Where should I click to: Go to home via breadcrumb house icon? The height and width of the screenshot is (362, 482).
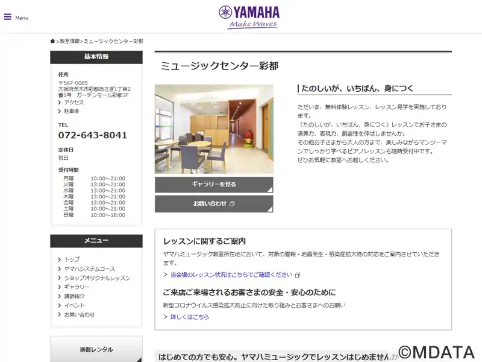[52, 41]
